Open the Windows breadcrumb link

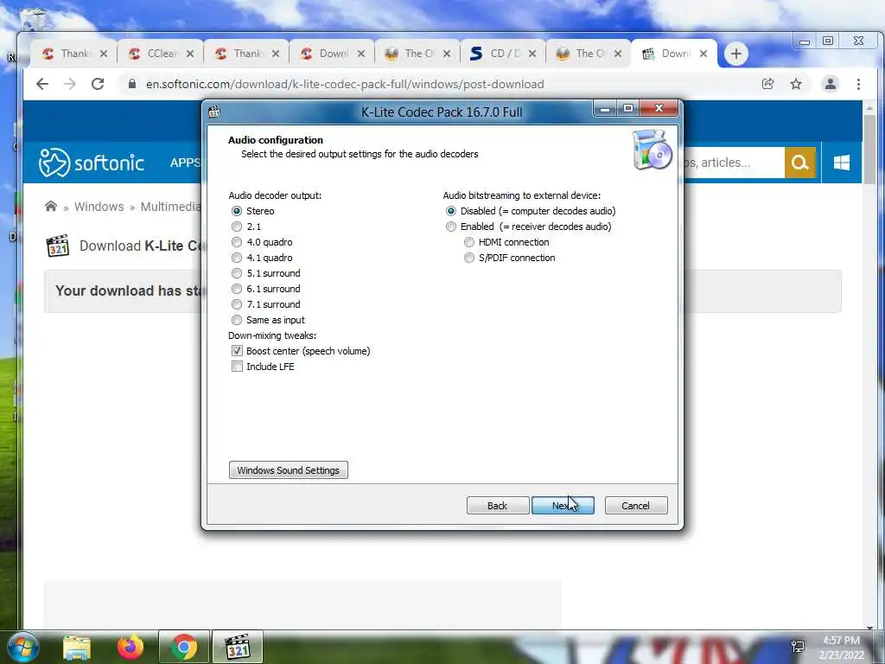click(x=99, y=207)
